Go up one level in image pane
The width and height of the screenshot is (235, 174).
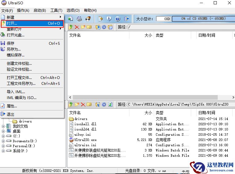[x=71, y=27]
